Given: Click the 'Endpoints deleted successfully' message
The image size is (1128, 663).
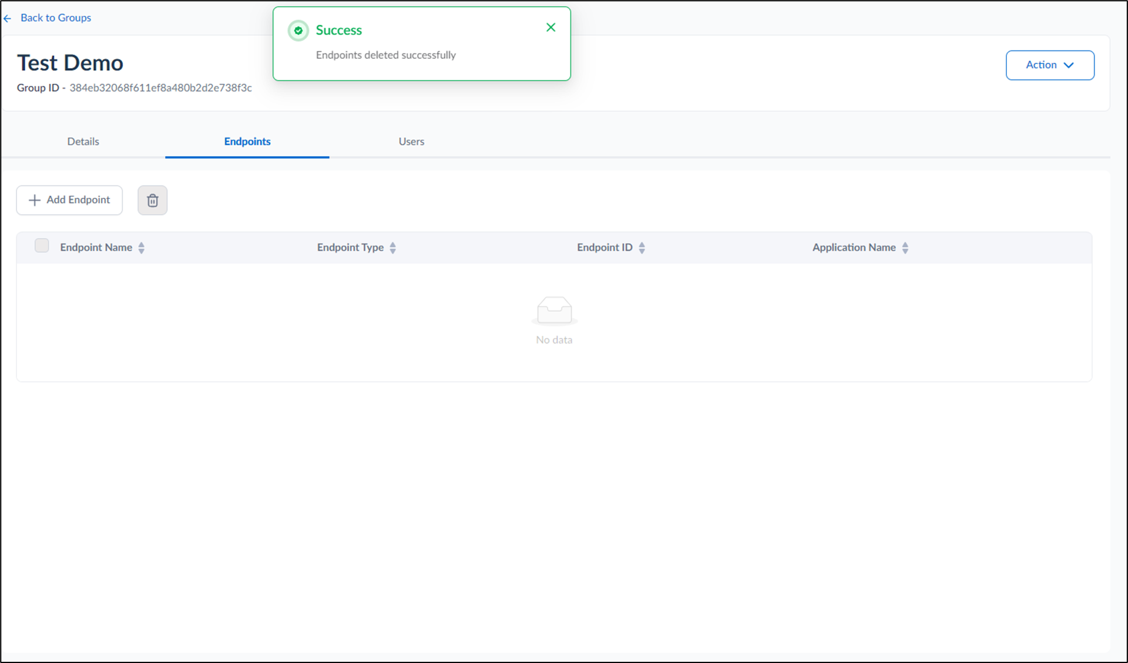Looking at the screenshot, I should [x=386, y=55].
